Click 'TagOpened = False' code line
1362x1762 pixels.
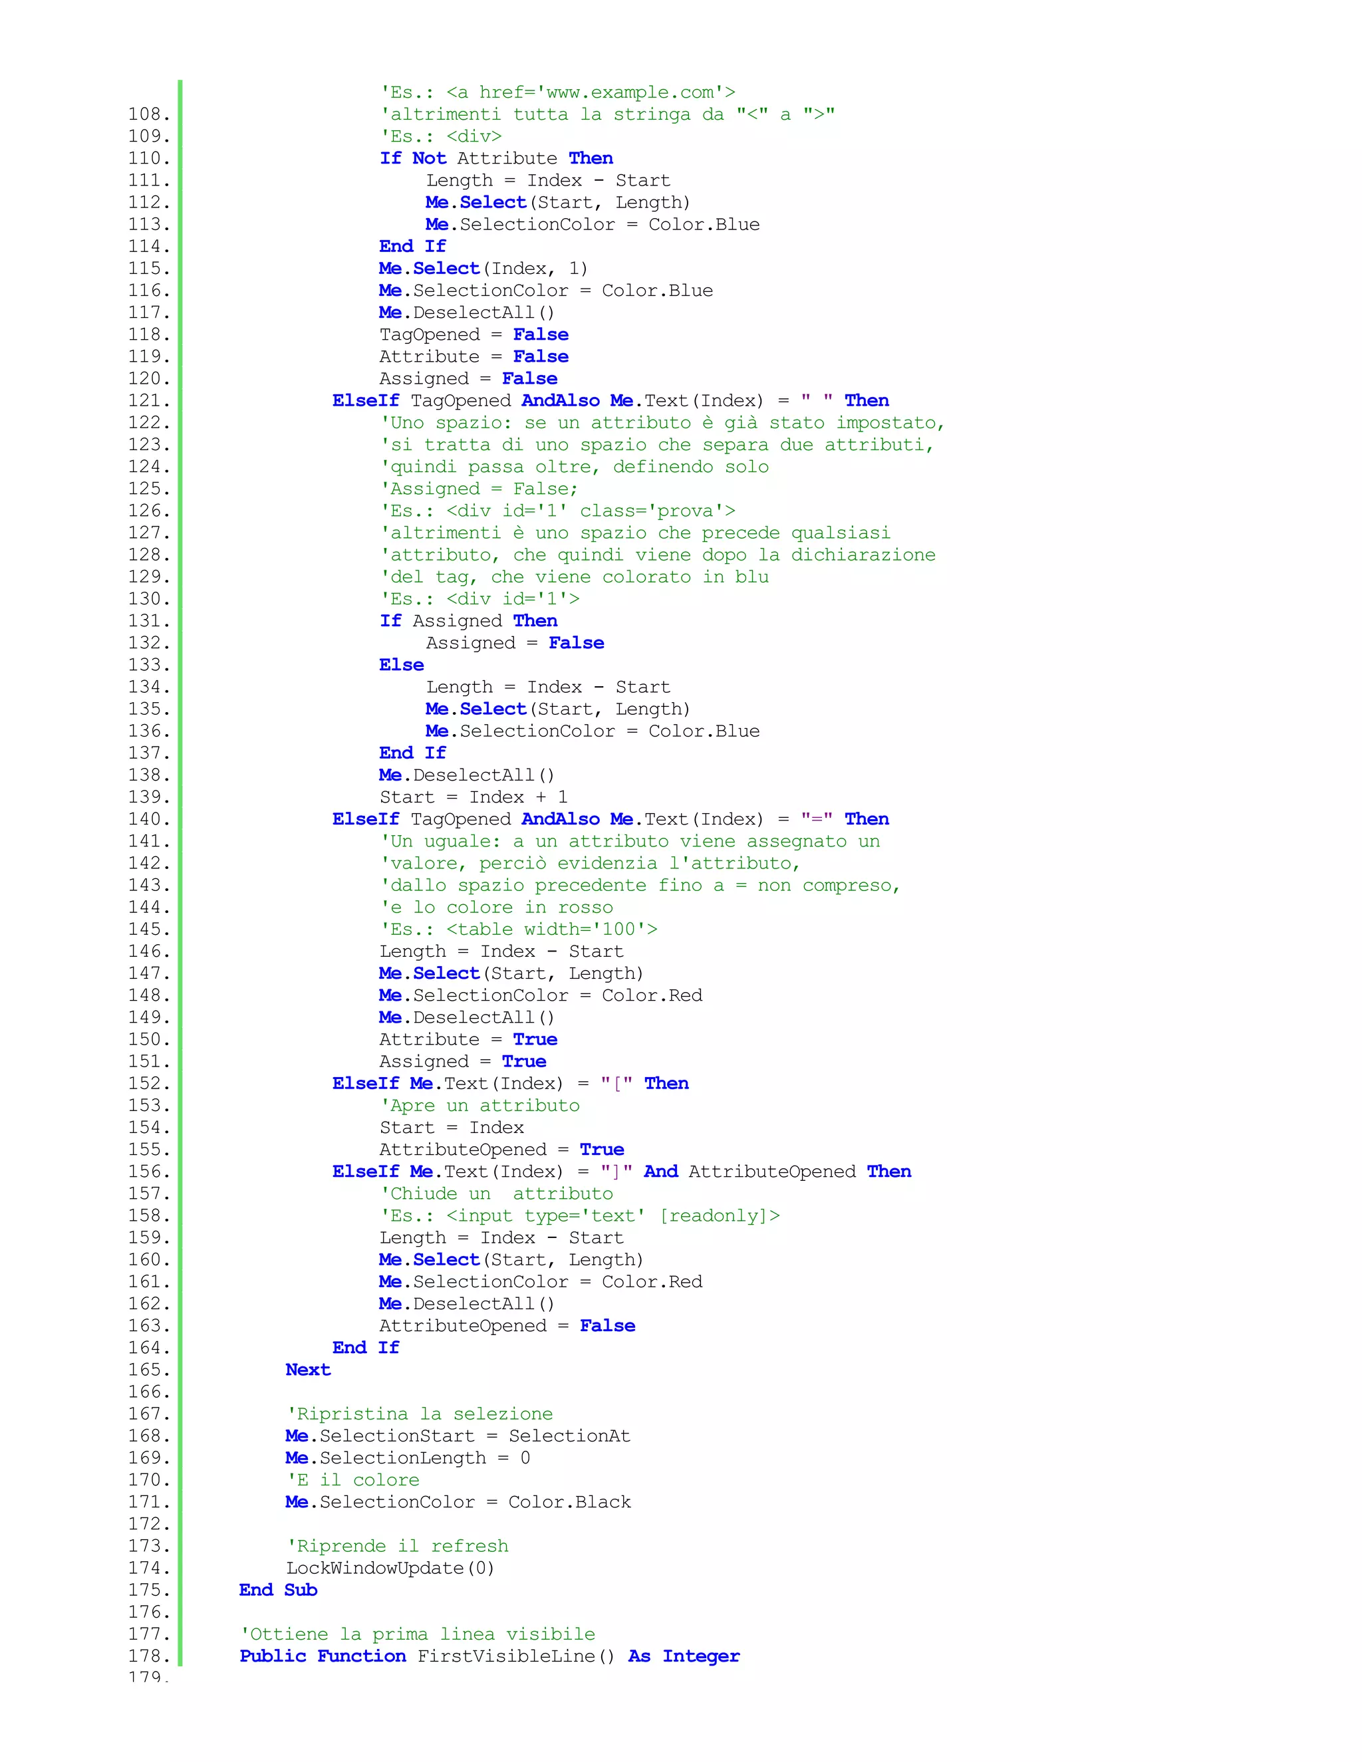474,335
